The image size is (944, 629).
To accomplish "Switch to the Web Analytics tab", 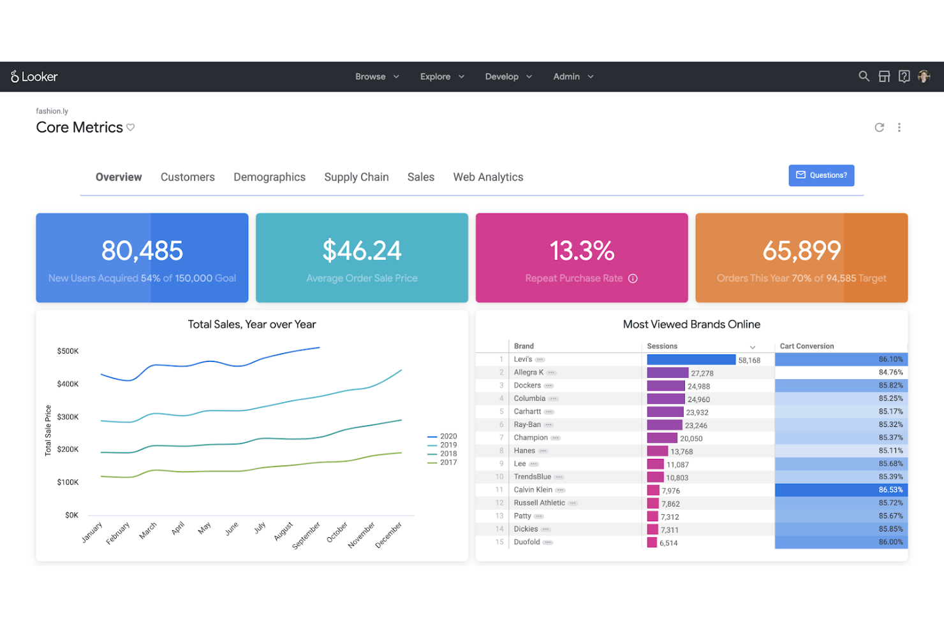I will tap(488, 177).
